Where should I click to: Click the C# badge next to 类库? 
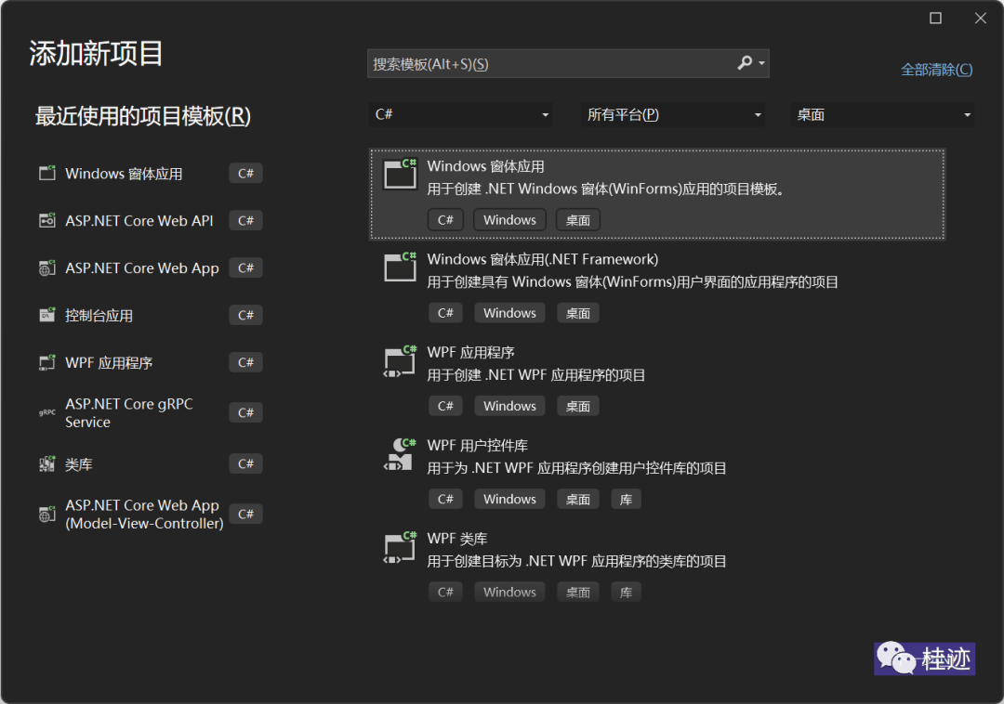pyautogui.click(x=245, y=463)
